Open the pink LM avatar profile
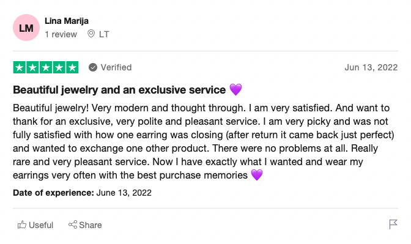The height and width of the screenshot is (244, 411). [x=26, y=28]
